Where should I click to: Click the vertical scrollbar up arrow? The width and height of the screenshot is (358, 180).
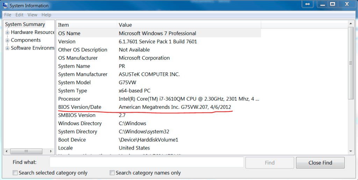pos(351,23)
